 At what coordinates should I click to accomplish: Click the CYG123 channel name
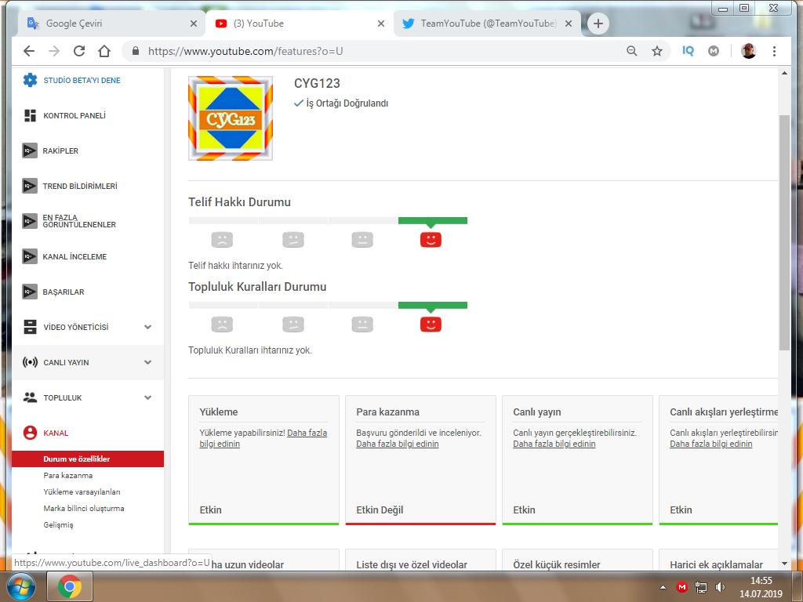coord(317,83)
